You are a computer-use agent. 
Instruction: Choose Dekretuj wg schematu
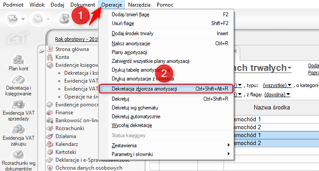click(166, 108)
